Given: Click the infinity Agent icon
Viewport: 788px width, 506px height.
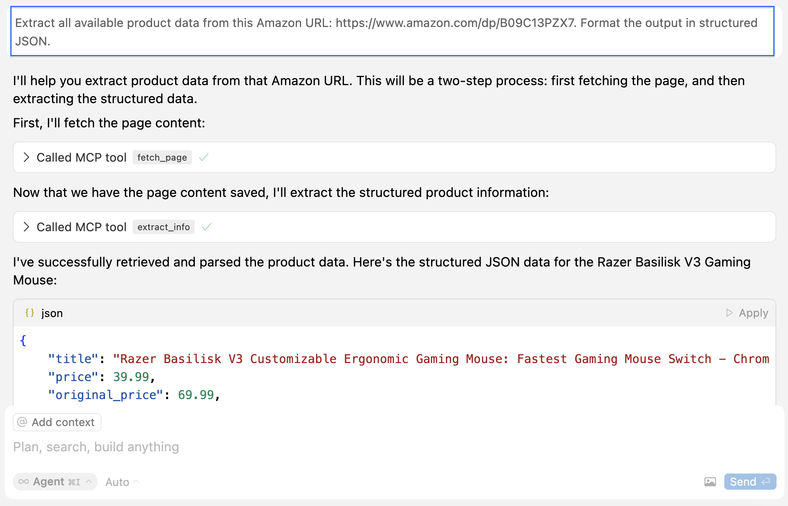Looking at the screenshot, I should pos(24,482).
